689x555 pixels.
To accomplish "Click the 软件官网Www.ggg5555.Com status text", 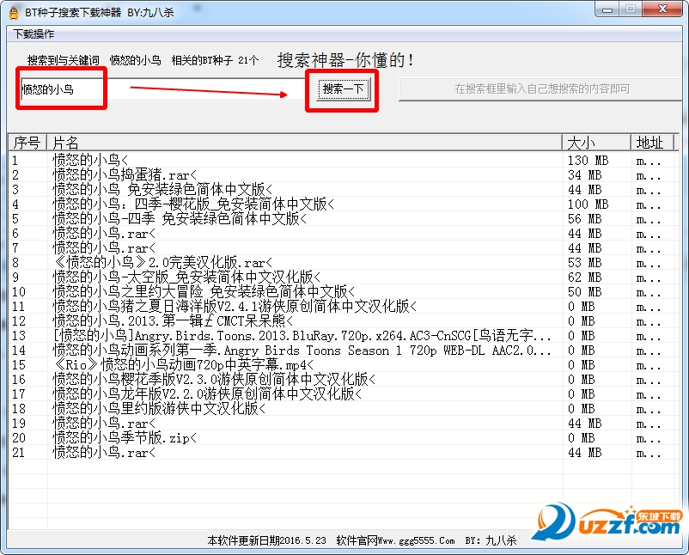I will [x=395, y=540].
